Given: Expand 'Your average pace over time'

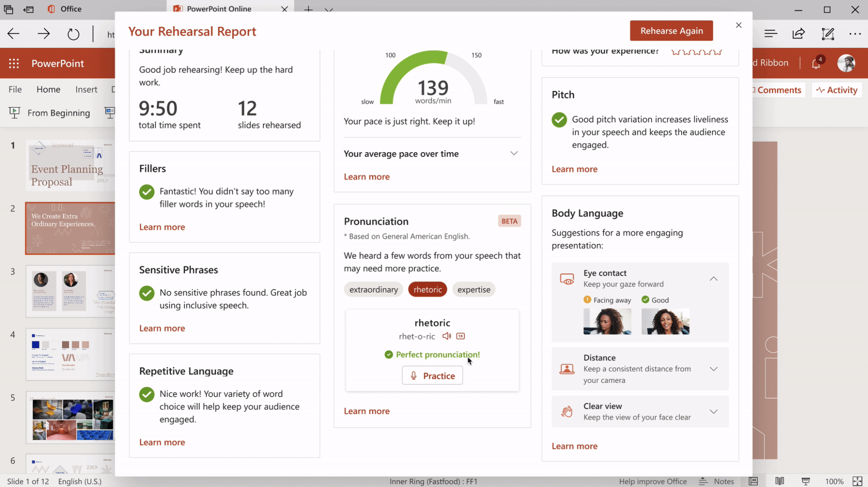Looking at the screenshot, I should tap(514, 154).
